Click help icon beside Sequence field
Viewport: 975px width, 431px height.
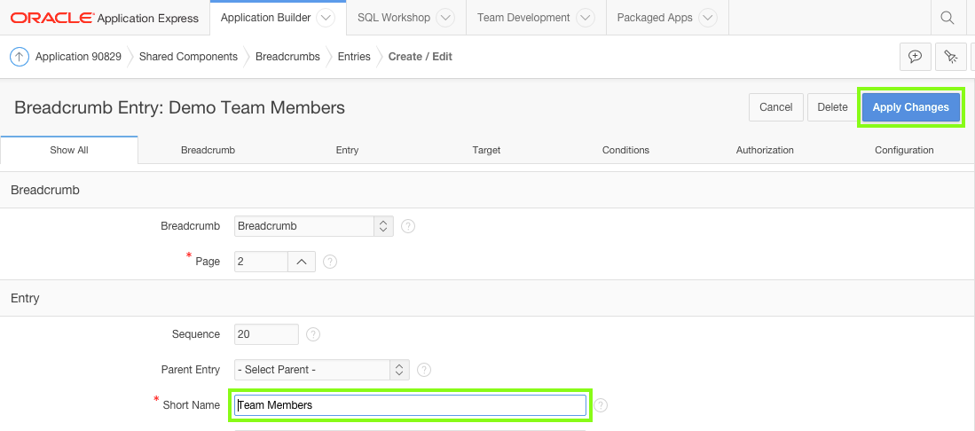313,334
